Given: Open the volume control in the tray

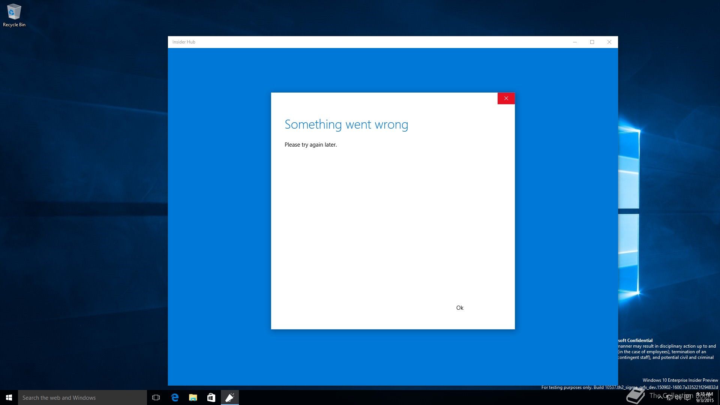Looking at the screenshot, I should (678, 398).
